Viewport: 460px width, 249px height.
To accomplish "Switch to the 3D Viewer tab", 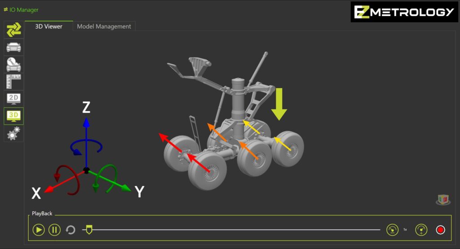I will tap(49, 26).
